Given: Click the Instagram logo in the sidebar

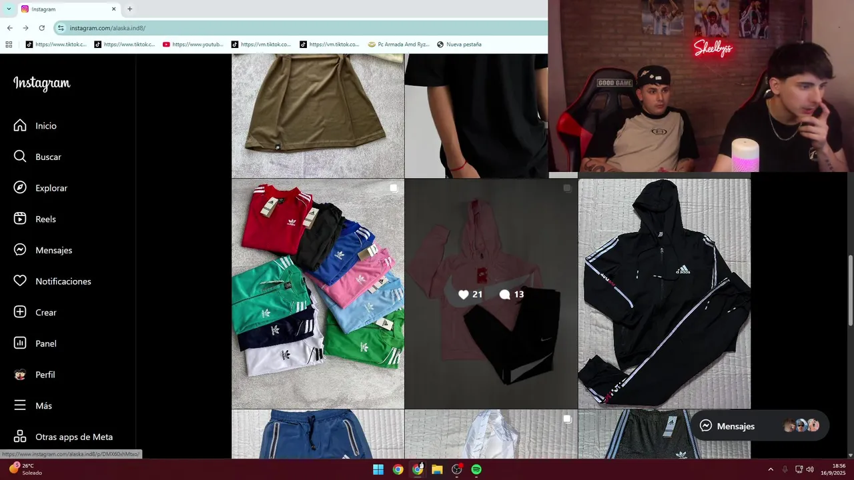Looking at the screenshot, I should 41,83.
